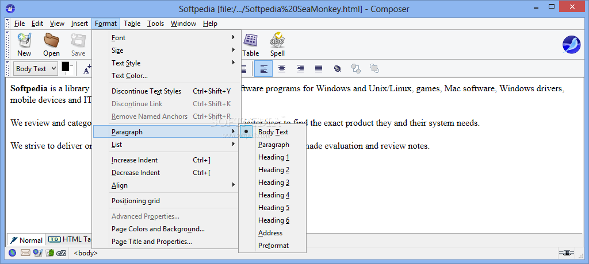Click the SeaMonkey bird logo throbber
The height and width of the screenshot is (264, 589).
pyautogui.click(x=571, y=45)
